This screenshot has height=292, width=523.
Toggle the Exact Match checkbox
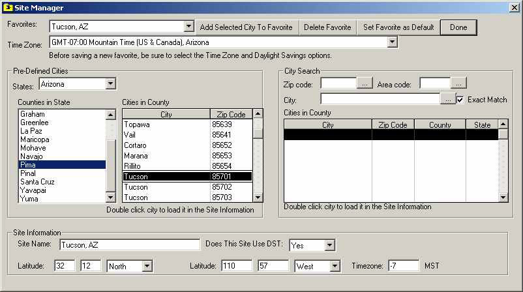[x=462, y=100]
